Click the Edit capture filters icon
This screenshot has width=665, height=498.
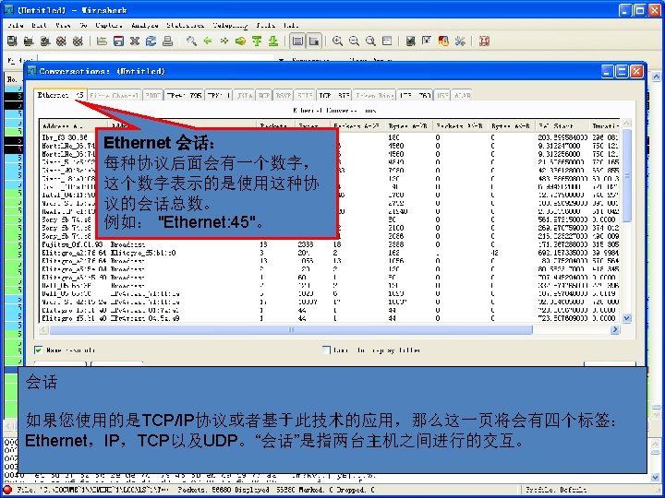tap(410, 41)
